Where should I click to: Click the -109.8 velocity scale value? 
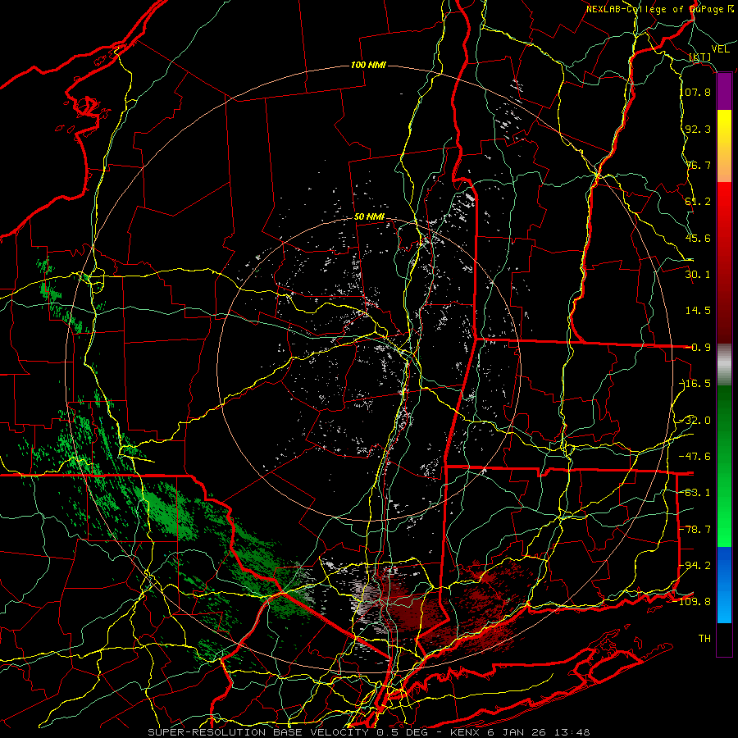point(693,602)
